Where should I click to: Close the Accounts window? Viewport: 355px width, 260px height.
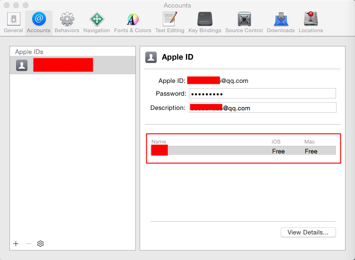point(7,5)
